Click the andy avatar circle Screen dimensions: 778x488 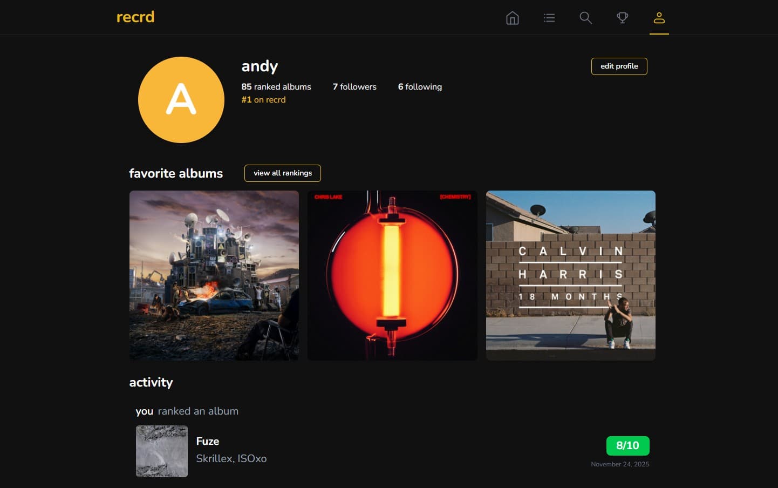click(x=181, y=100)
